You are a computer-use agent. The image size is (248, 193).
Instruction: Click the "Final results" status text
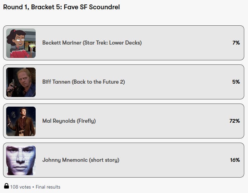tap(48, 187)
